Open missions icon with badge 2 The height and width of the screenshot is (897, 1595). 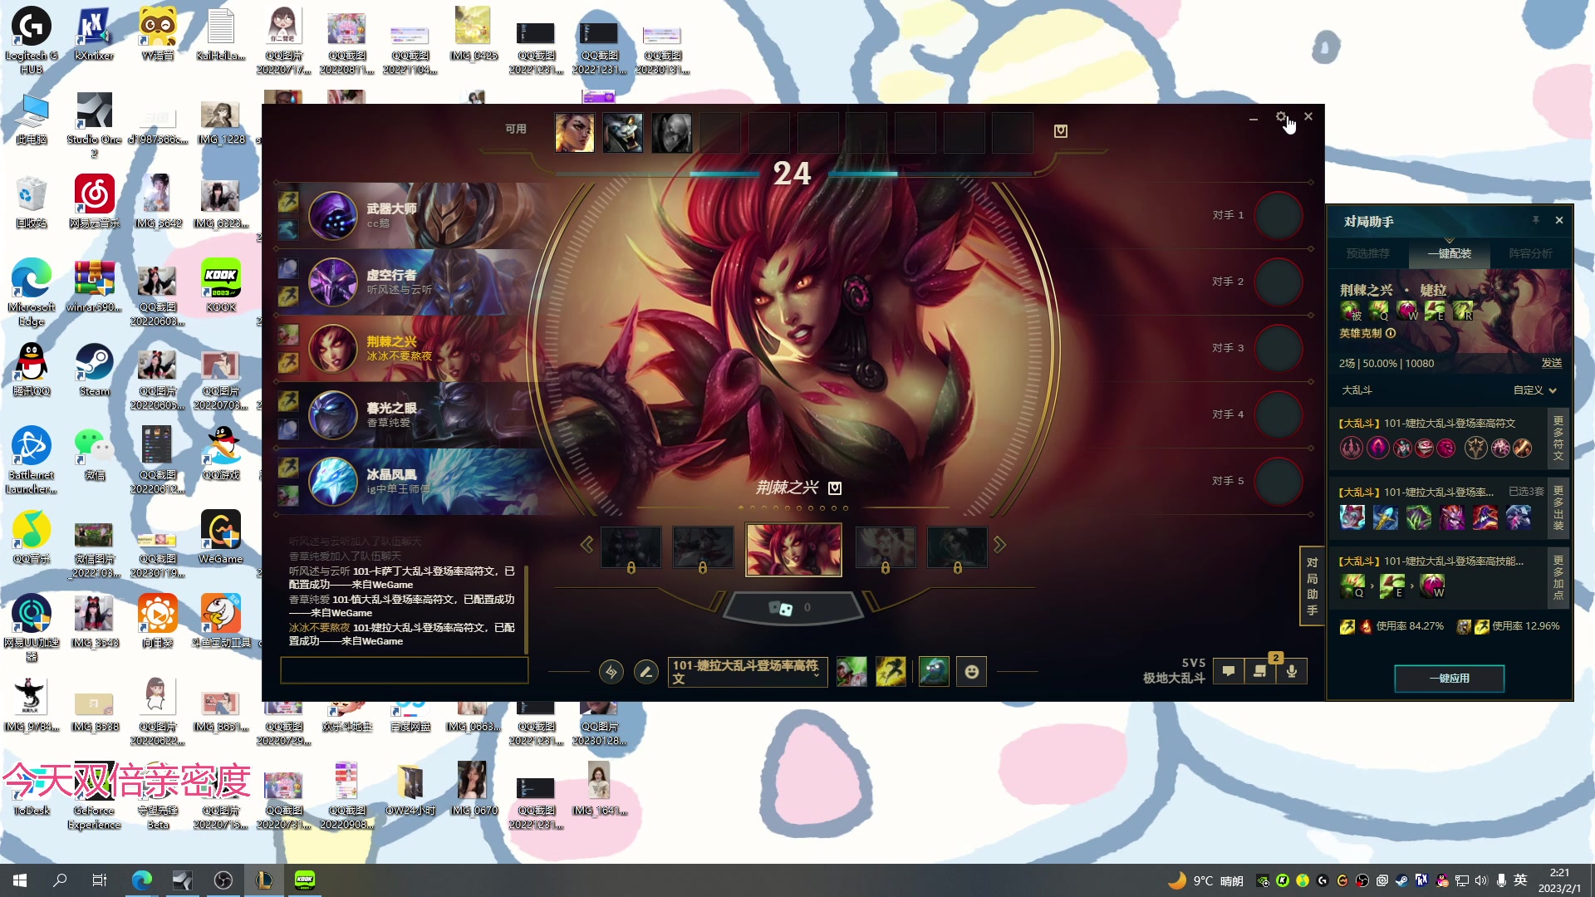(1260, 671)
